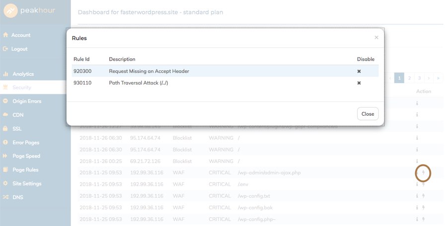Show info for the /wp-config.php~ event

[417, 219]
